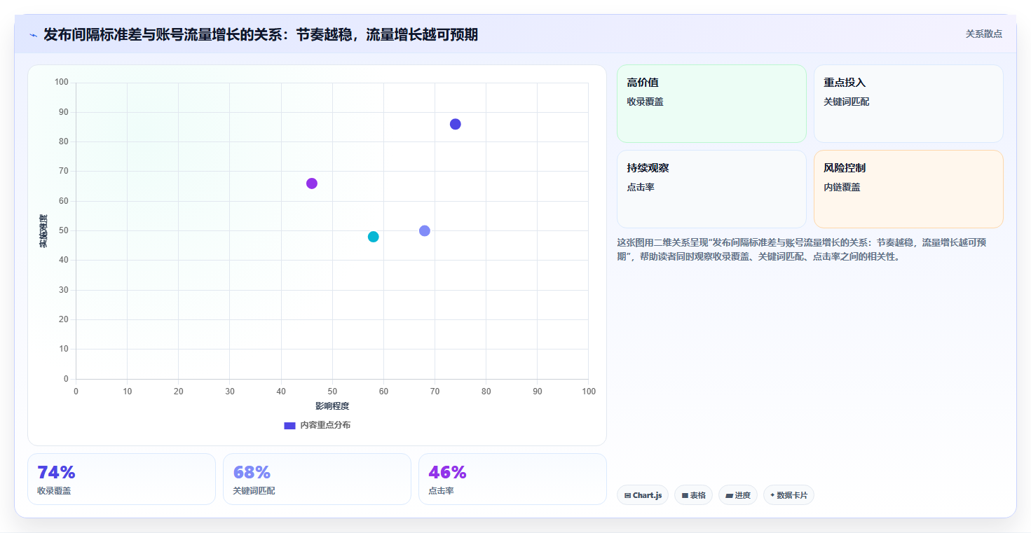The width and height of the screenshot is (1031, 533).
Task: Click the 实施难度 y-axis title
Action: pos(43,231)
